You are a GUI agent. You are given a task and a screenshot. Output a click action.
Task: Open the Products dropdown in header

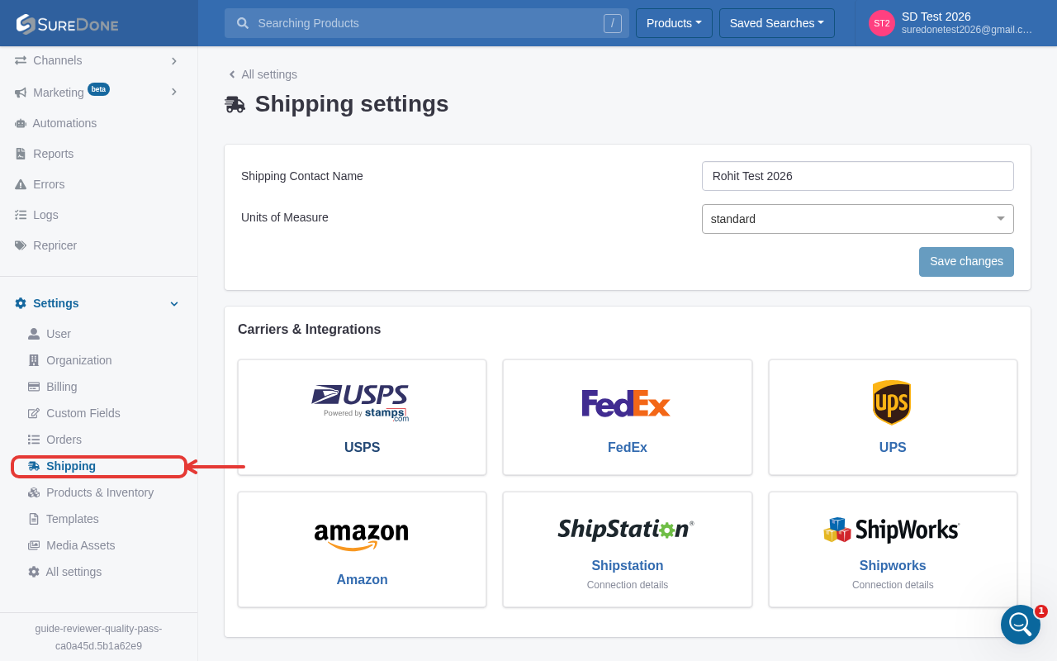[x=674, y=23]
